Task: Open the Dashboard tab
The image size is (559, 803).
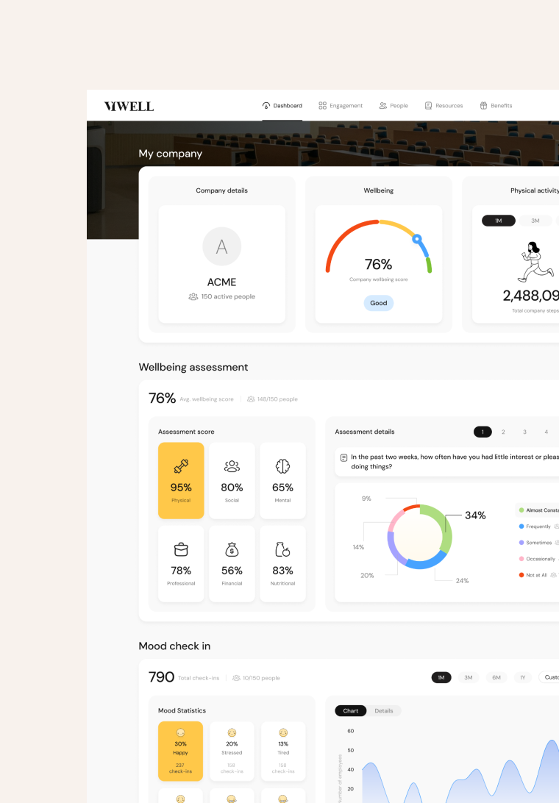Action: [282, 105]
